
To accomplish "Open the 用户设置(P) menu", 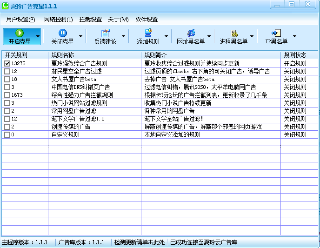I will coord(20,20).
